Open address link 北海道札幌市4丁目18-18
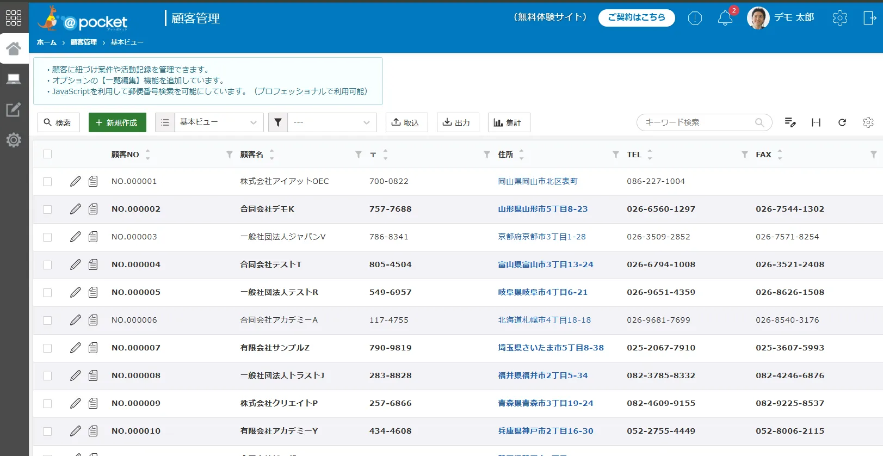The height and width of the screenshot is (456, 883). coord(545,320)
